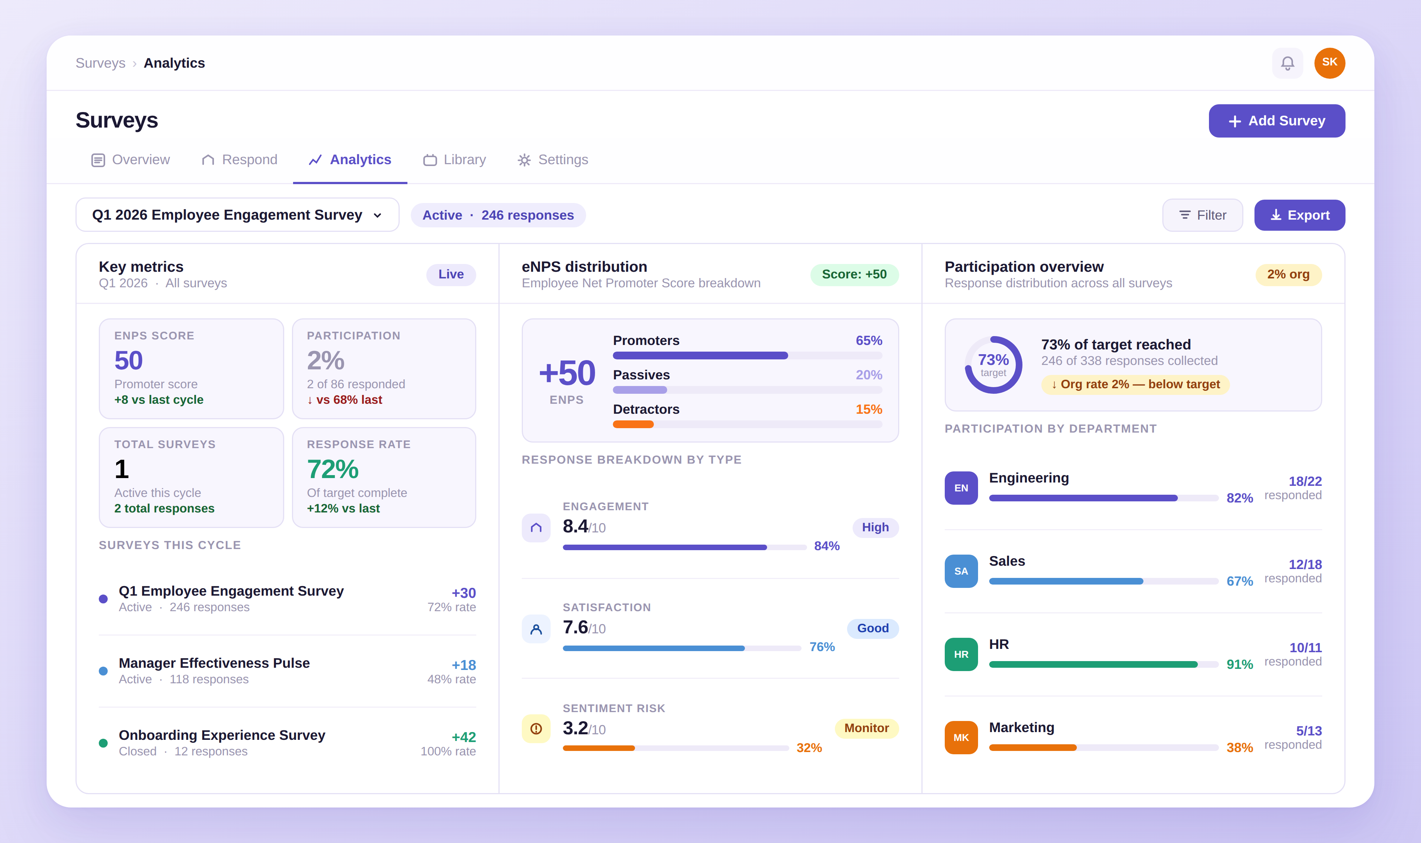This screenshot has height=843, width=1421.
Task: Navigate to Surveys breadcrumb link
Action: [100, 63]
